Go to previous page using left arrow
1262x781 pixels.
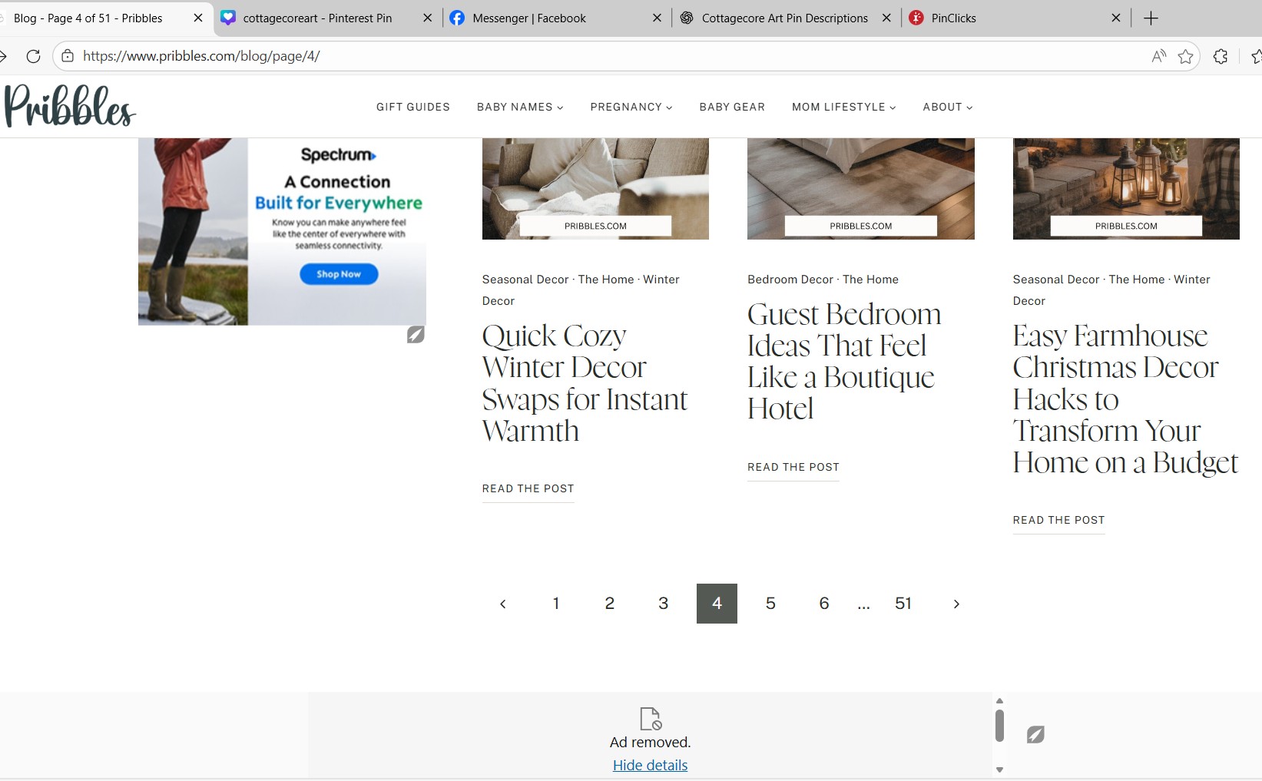click(503, 604)
